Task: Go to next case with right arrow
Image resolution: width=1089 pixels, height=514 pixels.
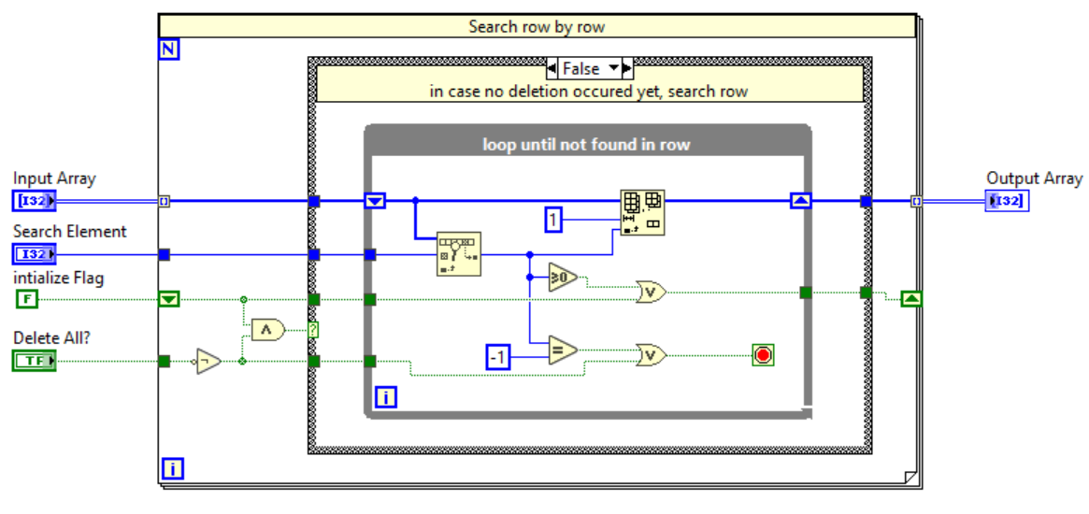Action: tap(627, 68)
